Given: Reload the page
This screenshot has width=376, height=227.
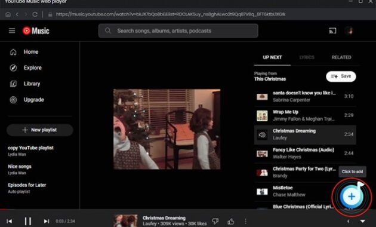Looking at the screenshot, I should point(35,14).
